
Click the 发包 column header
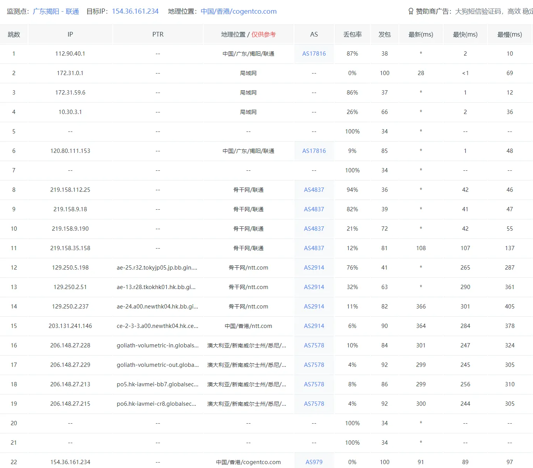coord(384,34)
